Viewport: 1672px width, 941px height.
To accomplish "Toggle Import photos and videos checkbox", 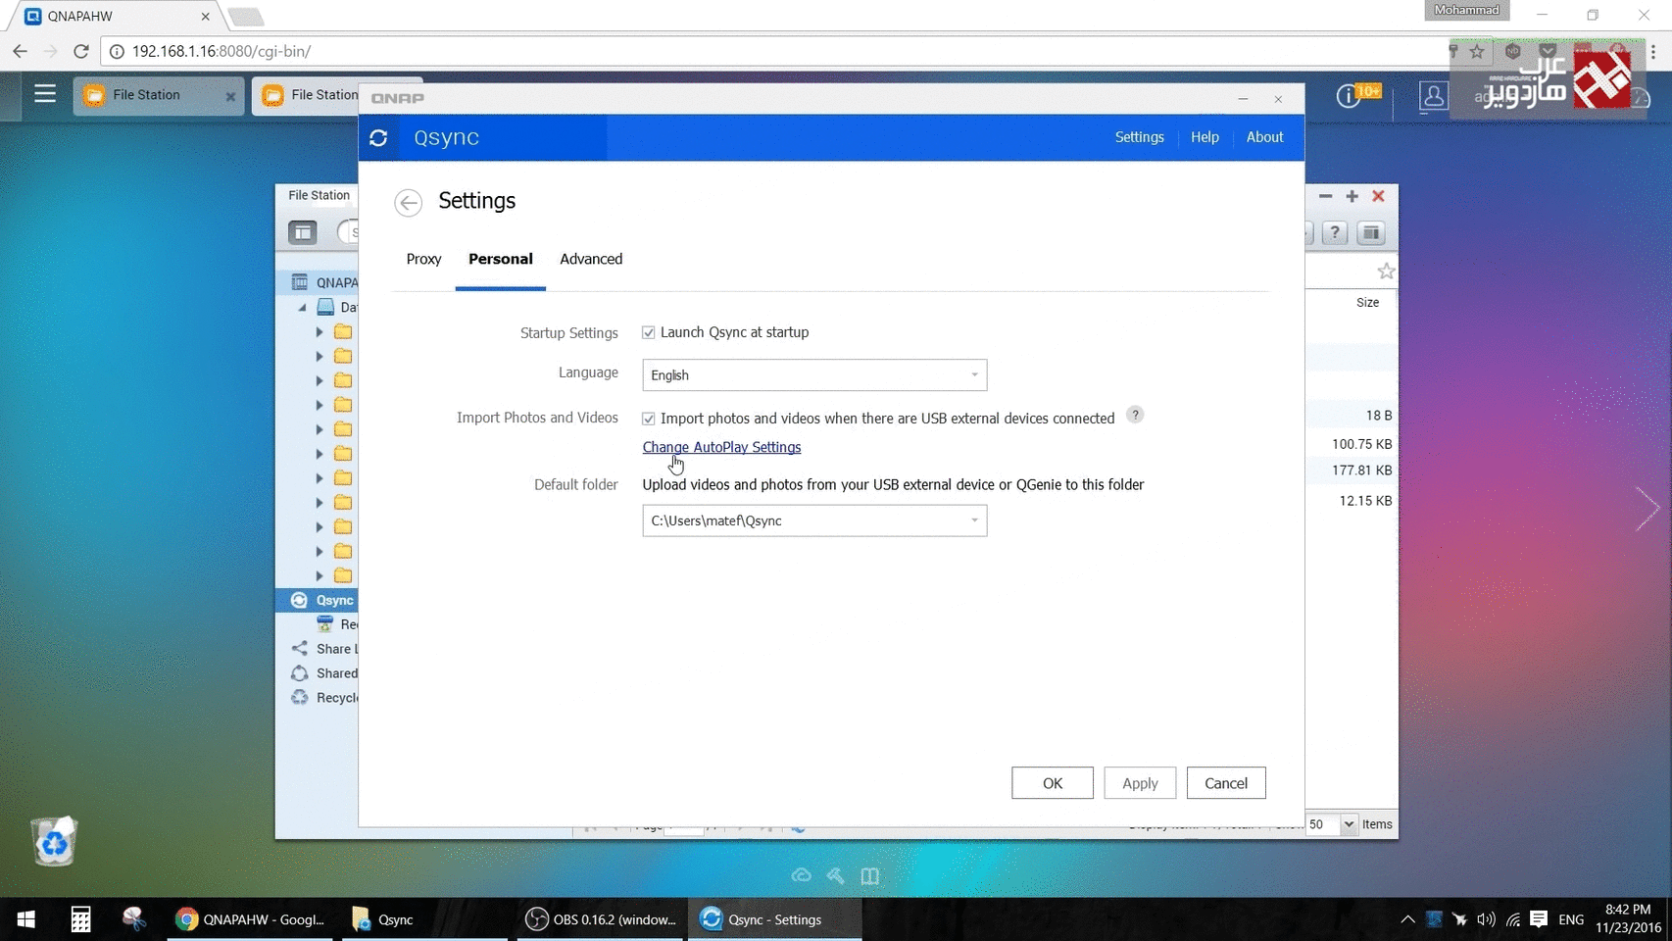I will (649, 419).
